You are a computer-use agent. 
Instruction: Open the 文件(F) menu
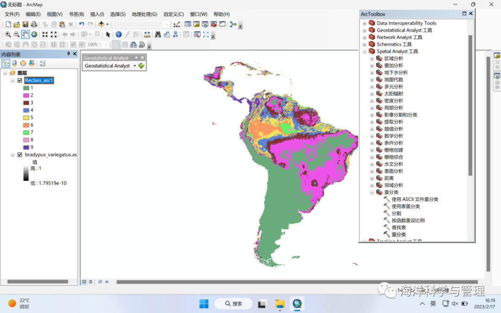point(12,14)
